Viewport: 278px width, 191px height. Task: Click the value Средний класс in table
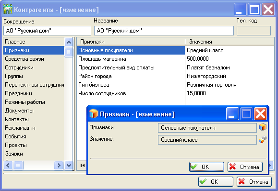tap(205, 50)
